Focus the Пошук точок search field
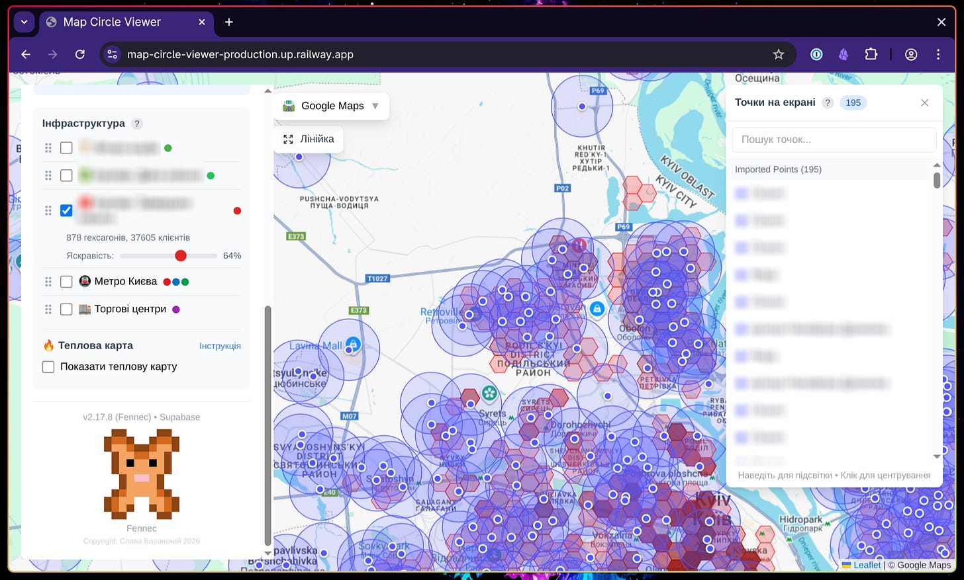Viewport: 964px width, 580px height. tap(834, 140)
